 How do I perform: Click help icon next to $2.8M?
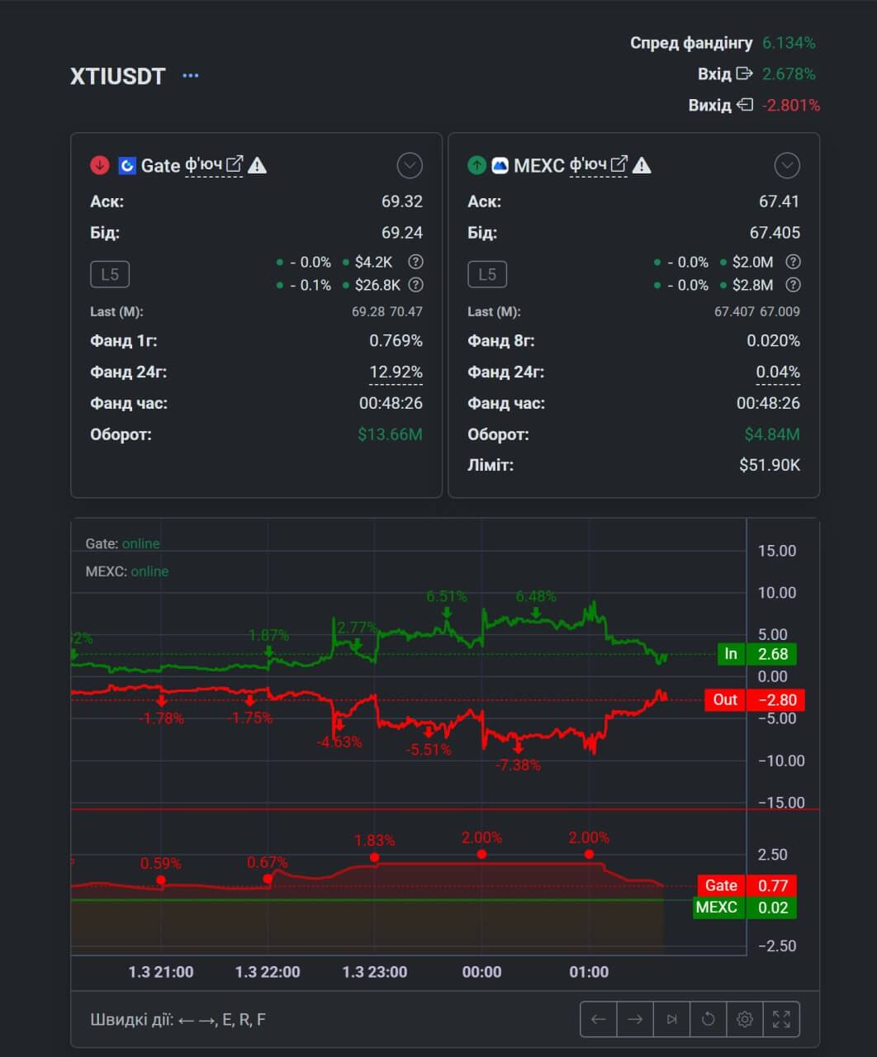click(793, 285)
